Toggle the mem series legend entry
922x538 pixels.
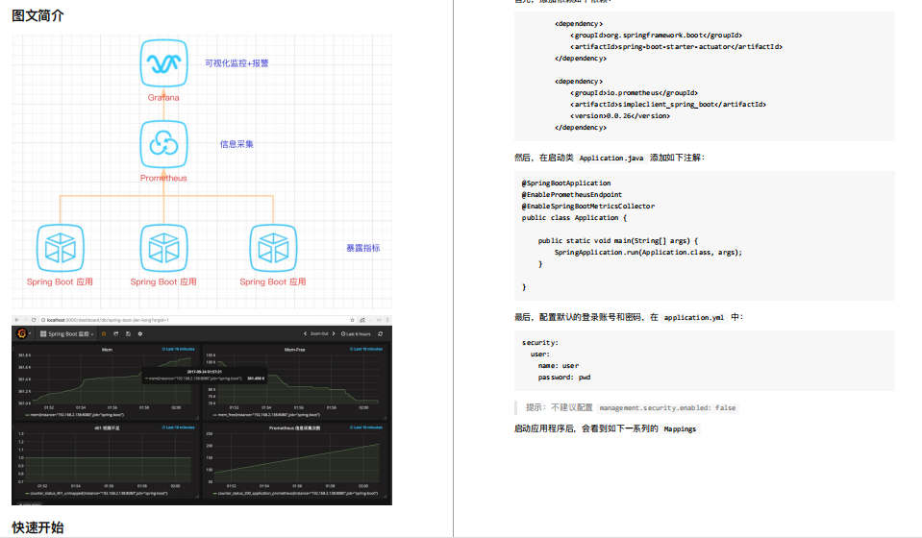[74, 415]
